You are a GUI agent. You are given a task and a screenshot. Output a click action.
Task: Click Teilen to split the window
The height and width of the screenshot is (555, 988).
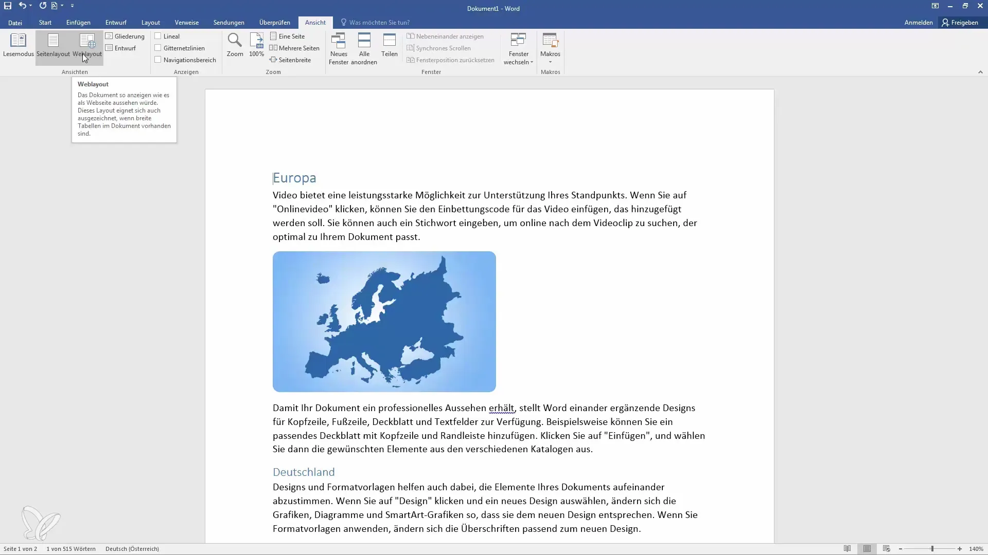point(390,45)
